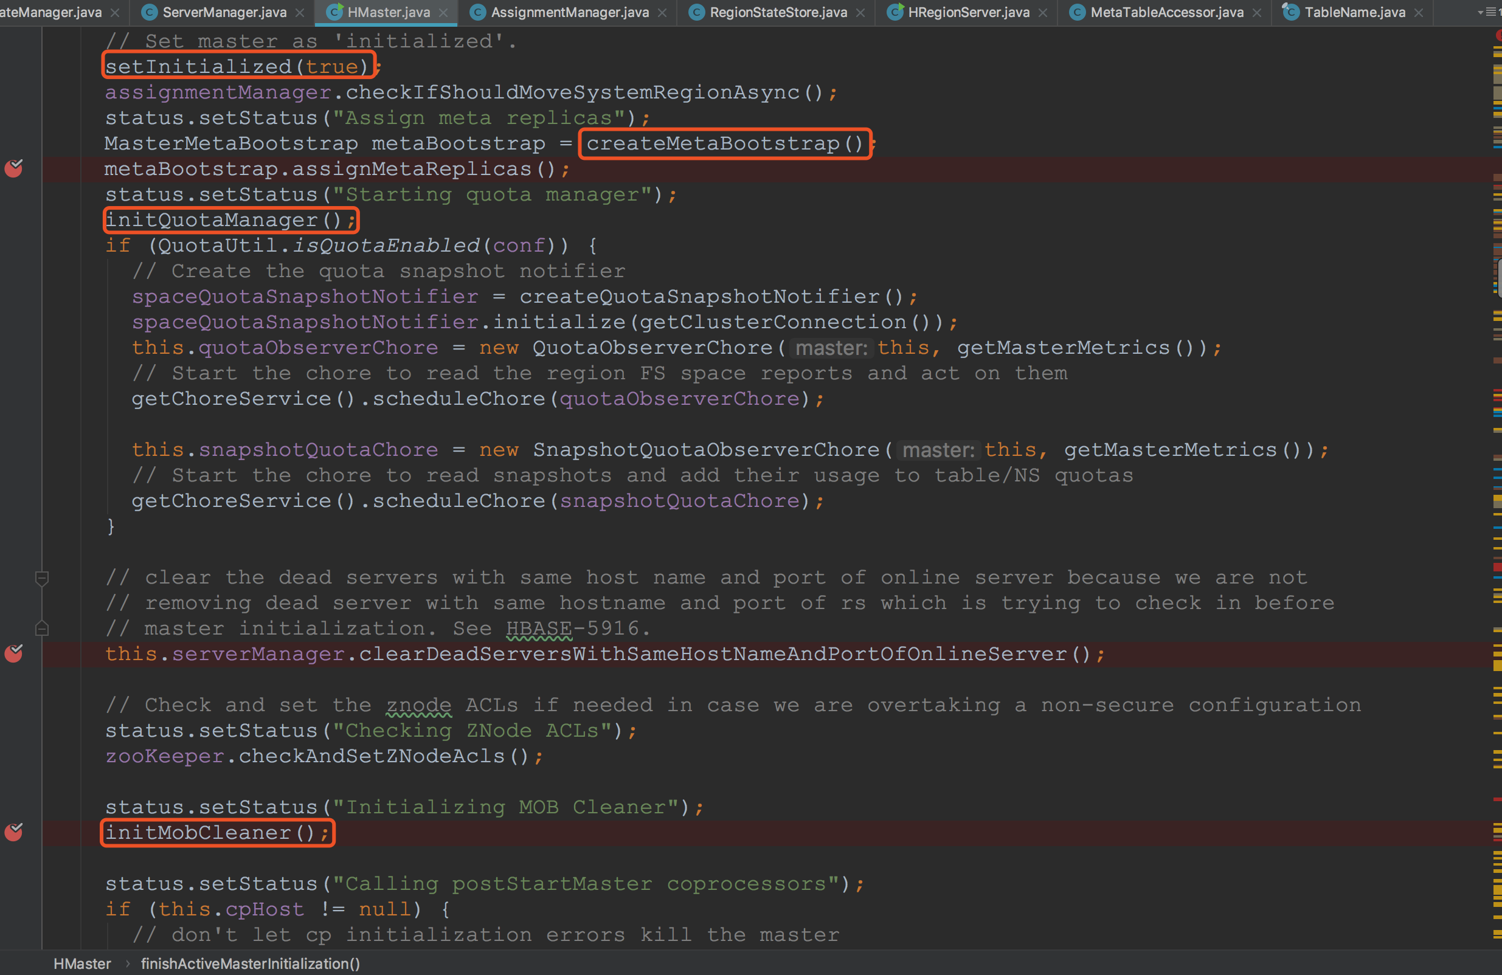Close the HRegionServer.java tab
This screenshot has height=975, width=1502.
point(1042,13)
